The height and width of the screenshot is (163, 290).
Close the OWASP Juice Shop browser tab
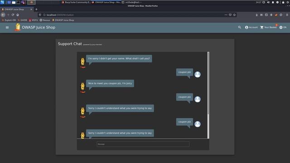tap(31, 9)
